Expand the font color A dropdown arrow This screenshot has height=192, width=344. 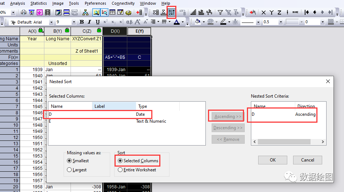[183, 22]
